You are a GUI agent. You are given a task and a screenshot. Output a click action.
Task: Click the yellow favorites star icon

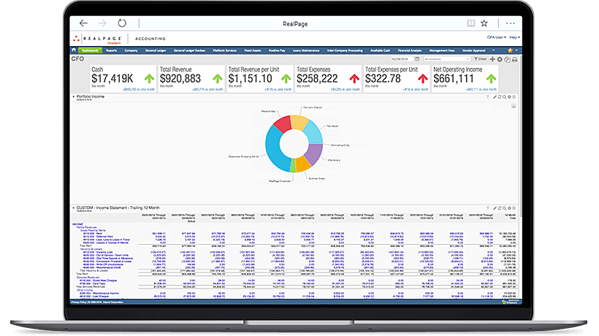(510, 50)
